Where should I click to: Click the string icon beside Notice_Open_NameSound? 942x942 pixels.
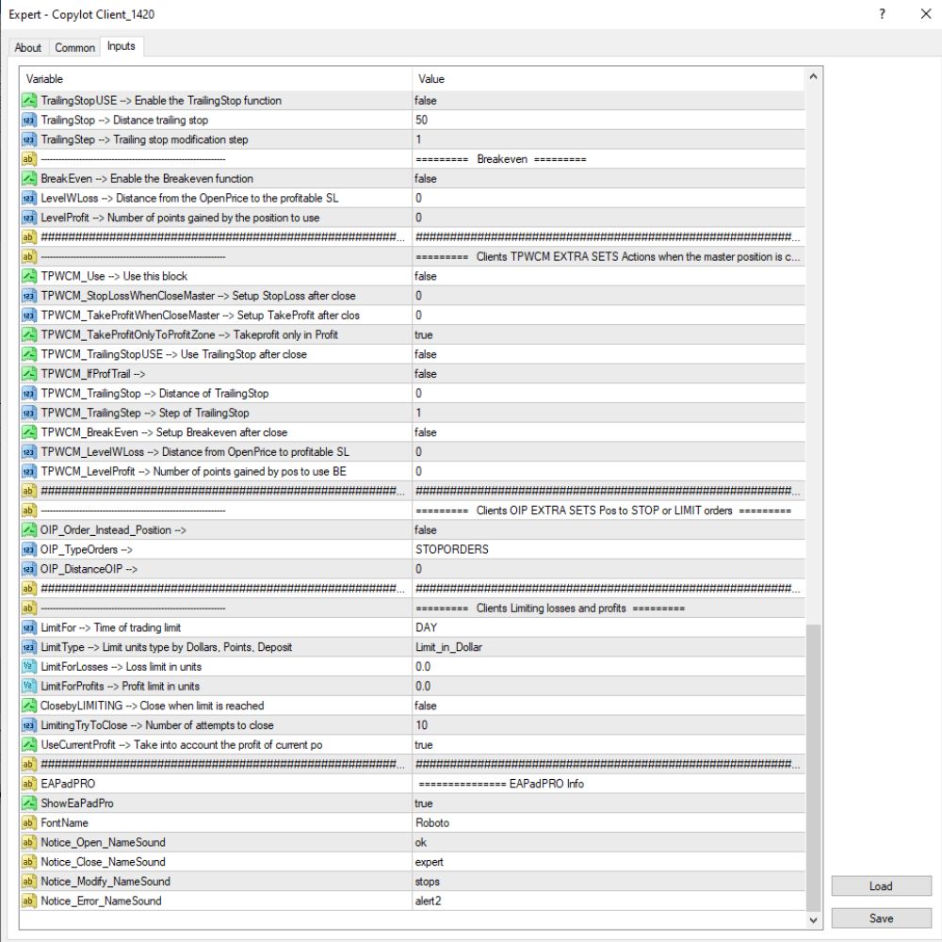tap(29, 842)
